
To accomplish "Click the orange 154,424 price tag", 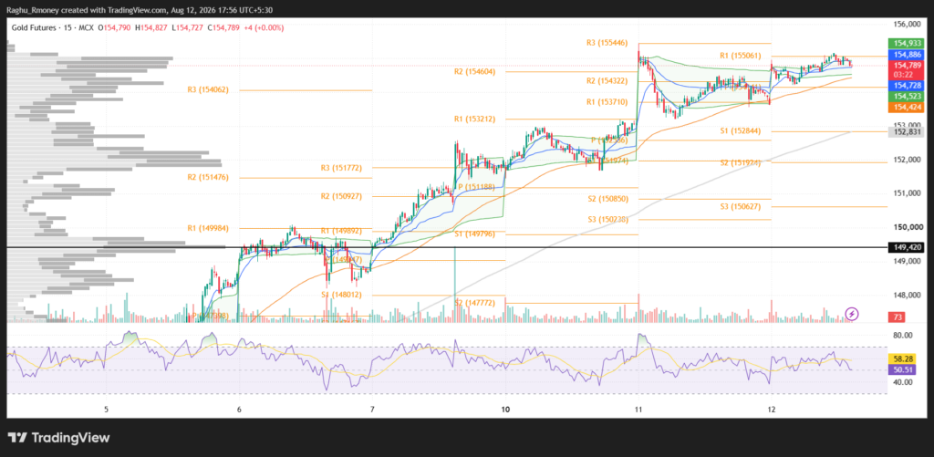I will click(x=906, y=108).
